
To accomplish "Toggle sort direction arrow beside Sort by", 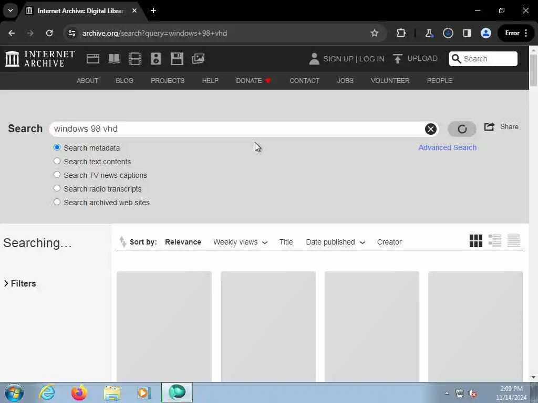I will click(122, 241).
